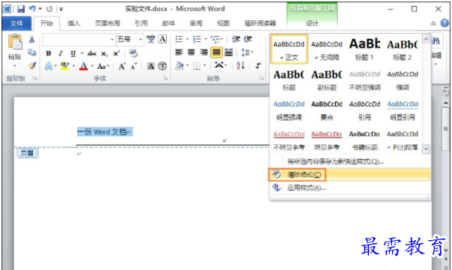Click the Clear Formatting eraser icon in the Font group
The height and width of the screenshot is (270, 452).
pos(133,53)
